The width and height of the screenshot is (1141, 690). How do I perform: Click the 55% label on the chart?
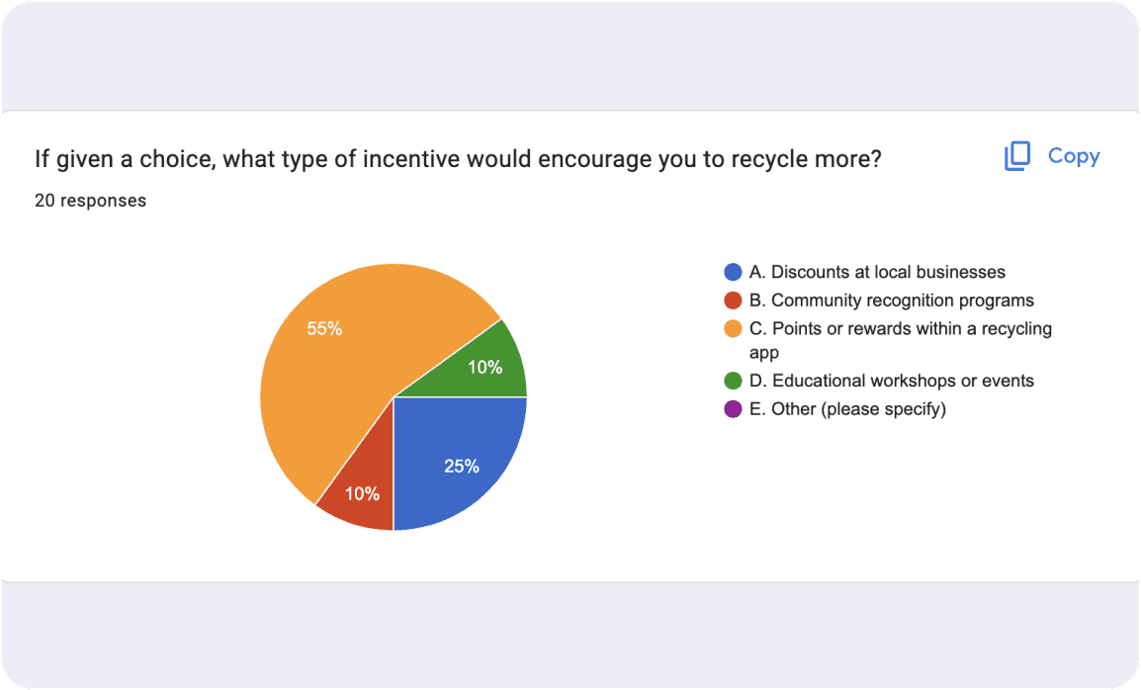[x=324, y=329]
